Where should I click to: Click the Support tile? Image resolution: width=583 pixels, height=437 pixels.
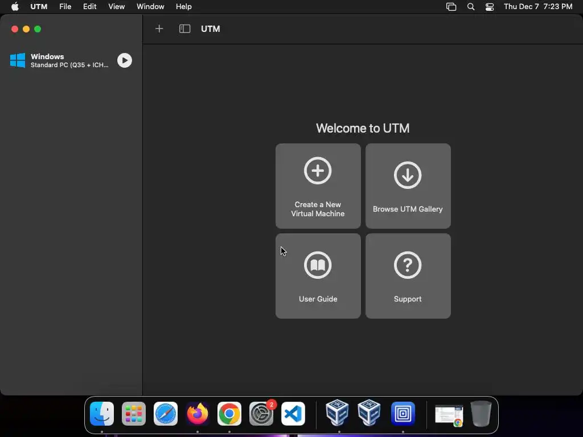point(408,276)
